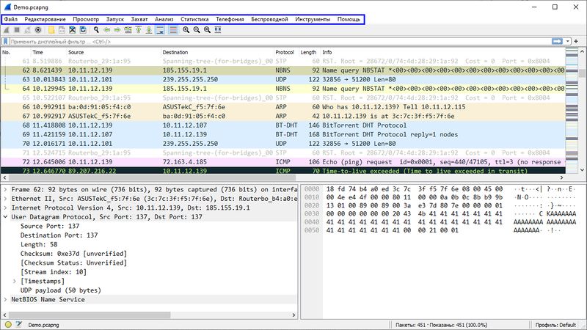Sort packets by the Destination column header
Viewport: 587px width, 330px height.
pyautogui.click(x=217, y=52)
